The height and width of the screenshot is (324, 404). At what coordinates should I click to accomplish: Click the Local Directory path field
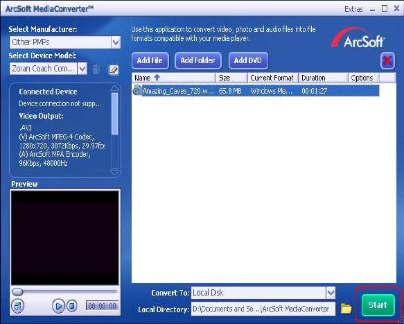(263, 309)
